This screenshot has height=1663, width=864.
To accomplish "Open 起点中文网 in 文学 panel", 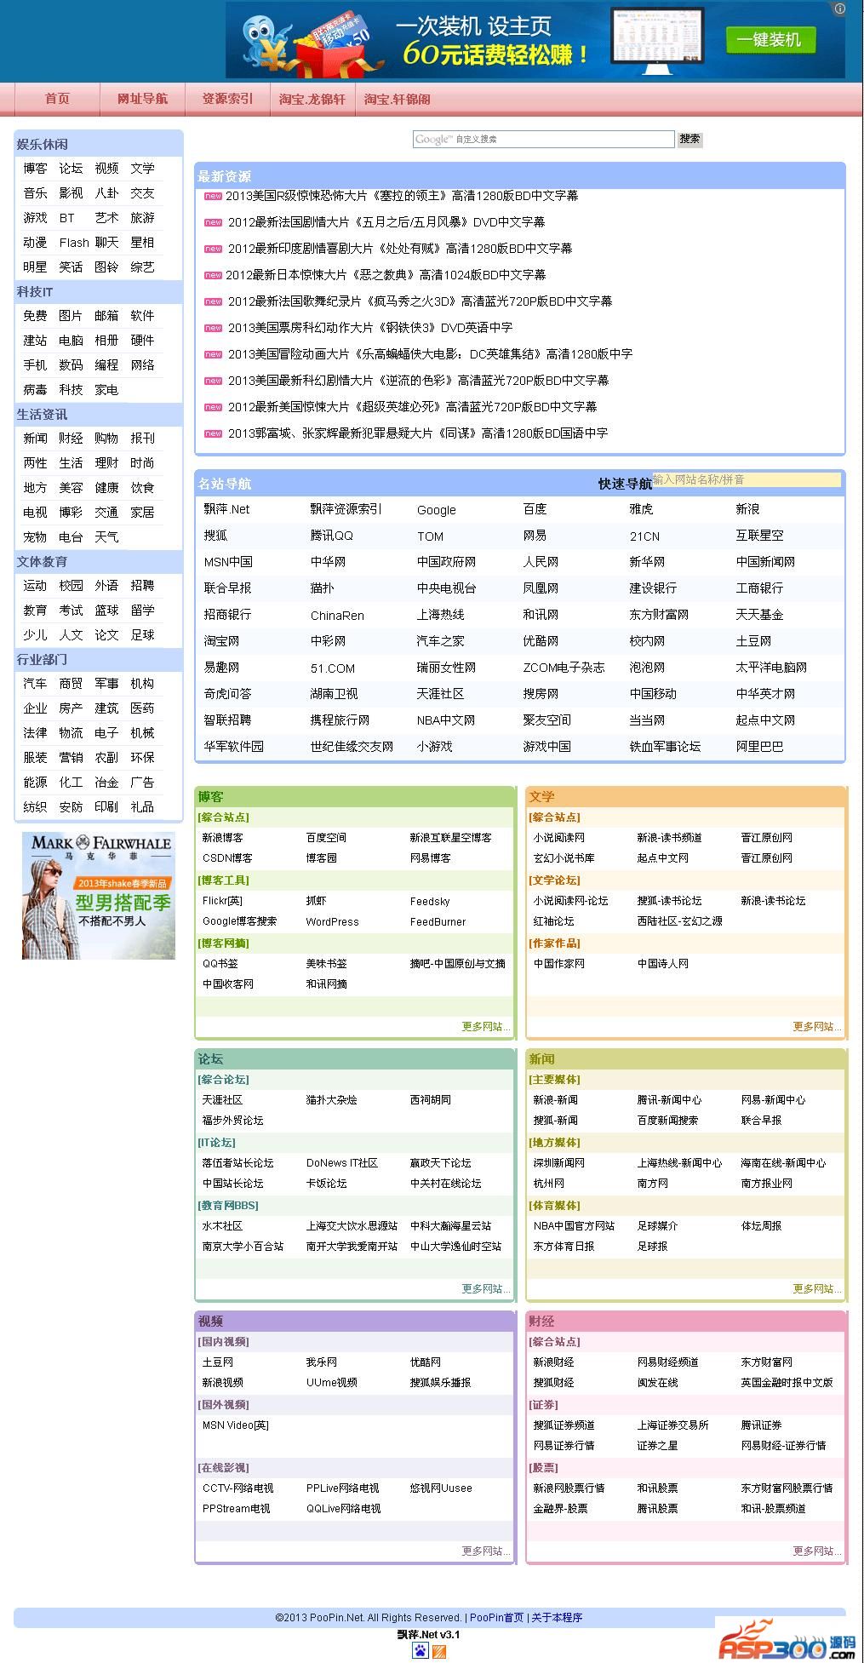I will [x=662, y=858].
